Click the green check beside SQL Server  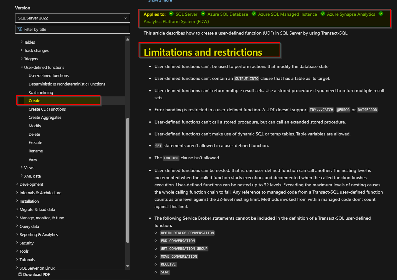click(171, 14)
